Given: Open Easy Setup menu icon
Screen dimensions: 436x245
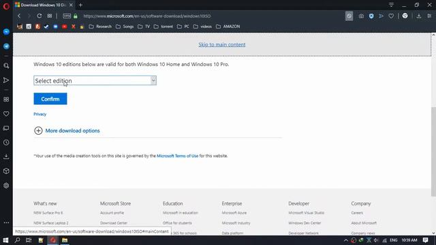Looking at the screenshot, I should (429, 16).
